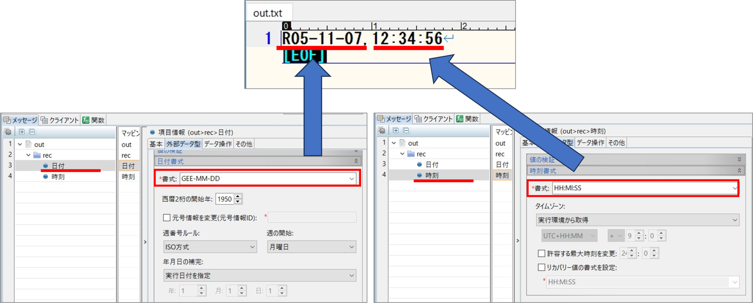This screenshot has height=303, width=753.
Task: Click expand-all plus icon in right tree toolbar
Action: coord(396,130)
